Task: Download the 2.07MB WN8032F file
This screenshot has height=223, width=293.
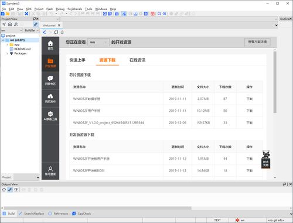Action: (x=250, y=99)
